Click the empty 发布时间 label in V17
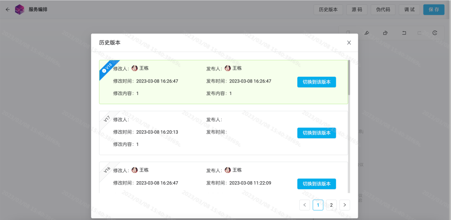 (x=217, y=132)
